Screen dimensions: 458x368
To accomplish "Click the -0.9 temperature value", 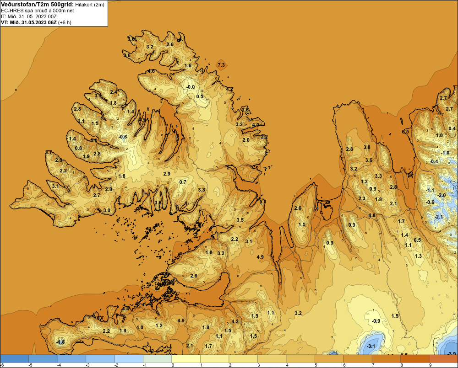I will point(376,321).
